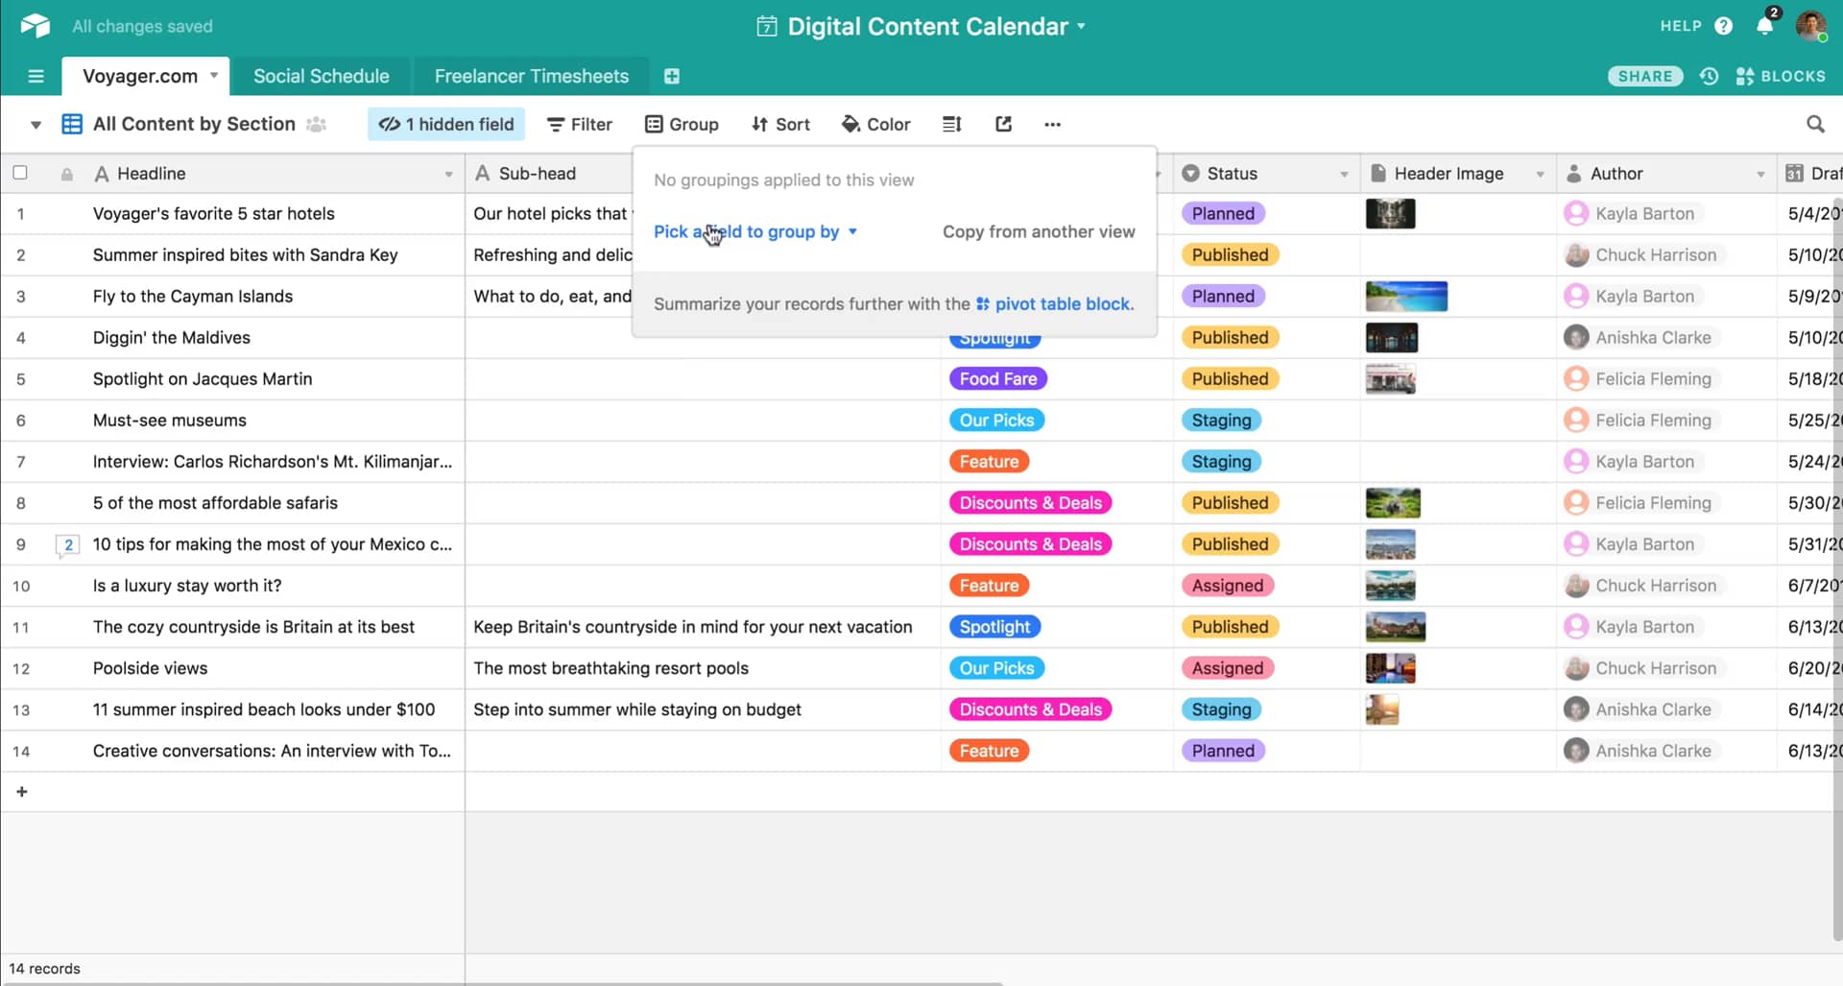The image size is (1843, 986).
Task: Expand the views switcher arrow
Action: pyautogui.click(x=36, y=124)
